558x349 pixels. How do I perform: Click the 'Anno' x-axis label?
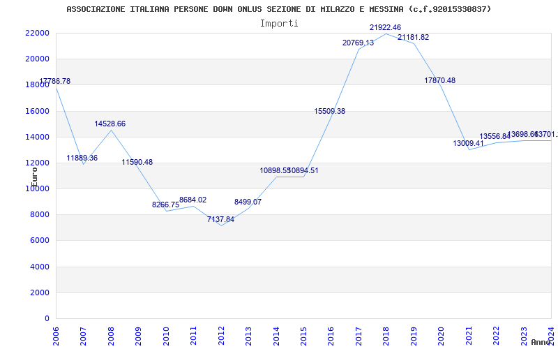541,342
